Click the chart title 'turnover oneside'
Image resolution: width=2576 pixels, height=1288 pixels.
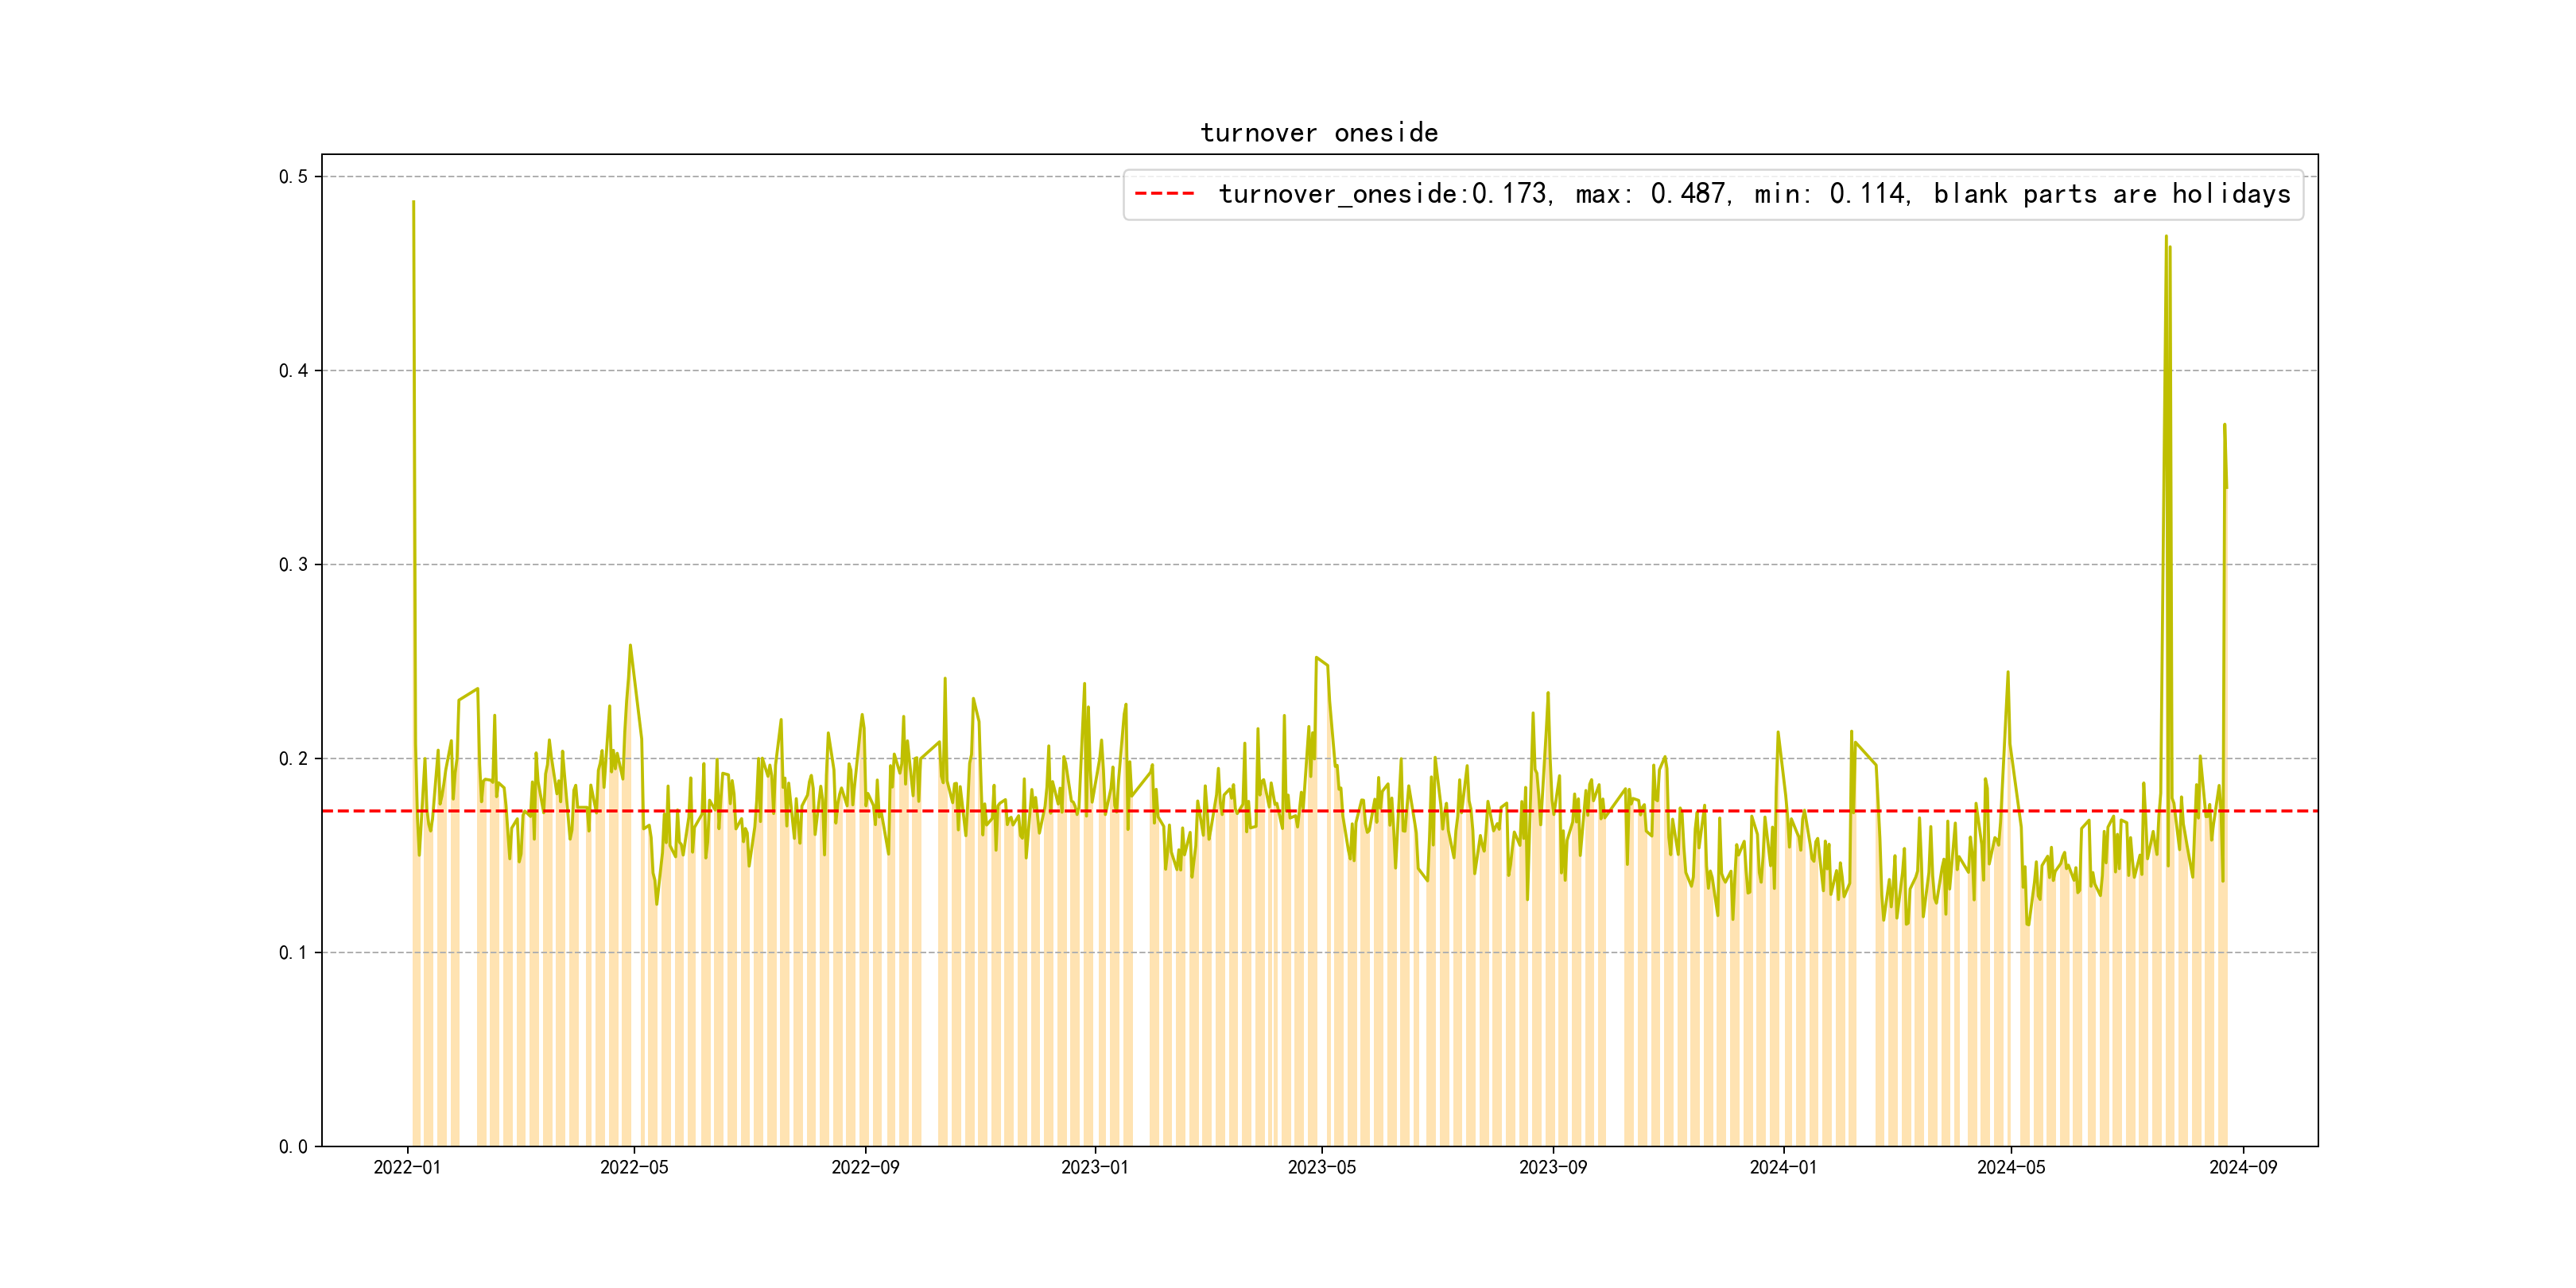point(1318,133)
